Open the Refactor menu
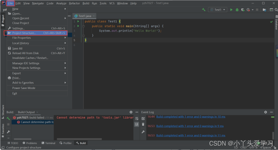Screen dimensions: 278x150 click(74, 3)
